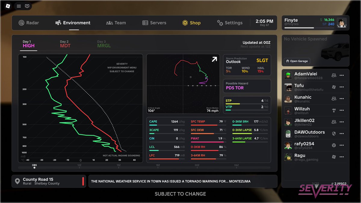The width and height of the screenshot is (361, 203).
Task: Click the VTP progress bar
Action: click(247, 110)
